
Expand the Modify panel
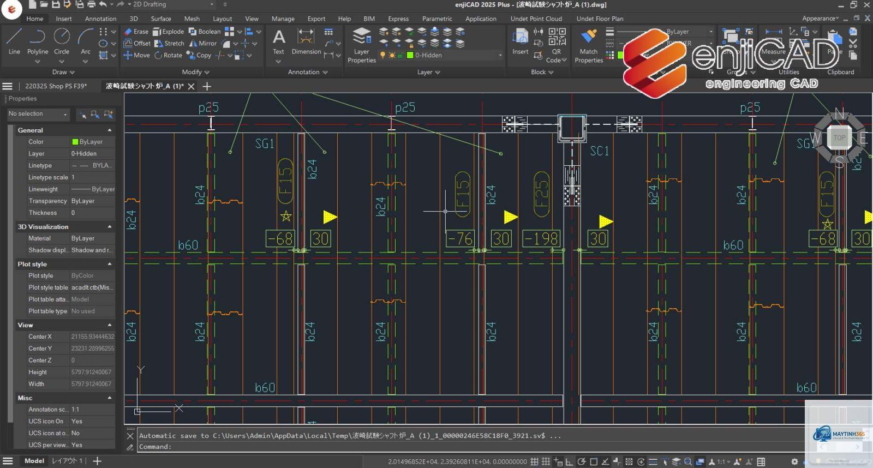pos(195,72)
